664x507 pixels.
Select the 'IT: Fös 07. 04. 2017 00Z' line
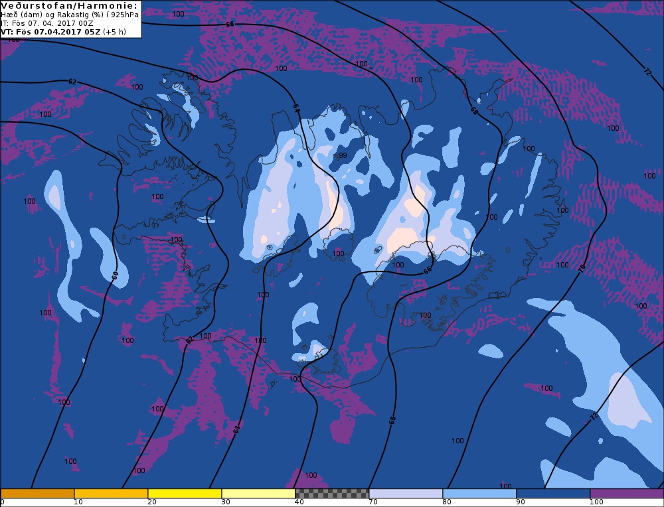[x=46, y=23]
